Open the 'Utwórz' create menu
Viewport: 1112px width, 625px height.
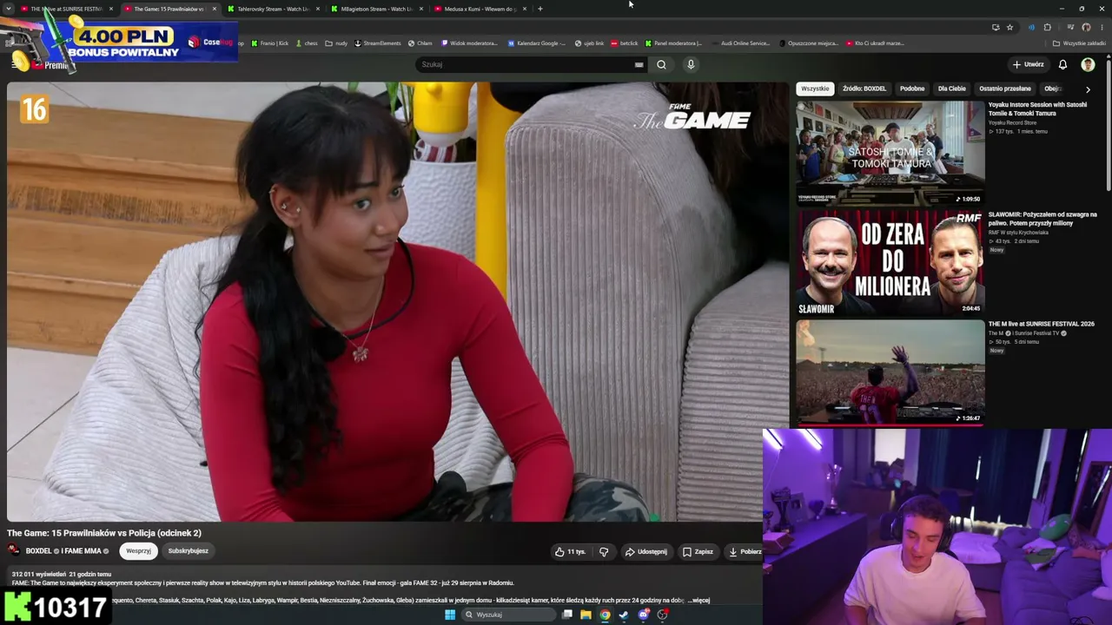tap(1028, 64)
